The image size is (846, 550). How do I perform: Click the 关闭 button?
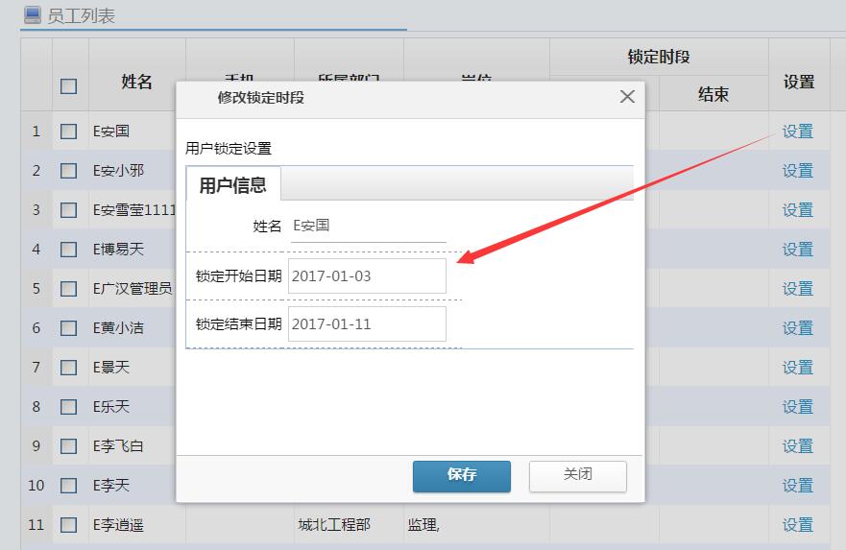tap(577, 475)
